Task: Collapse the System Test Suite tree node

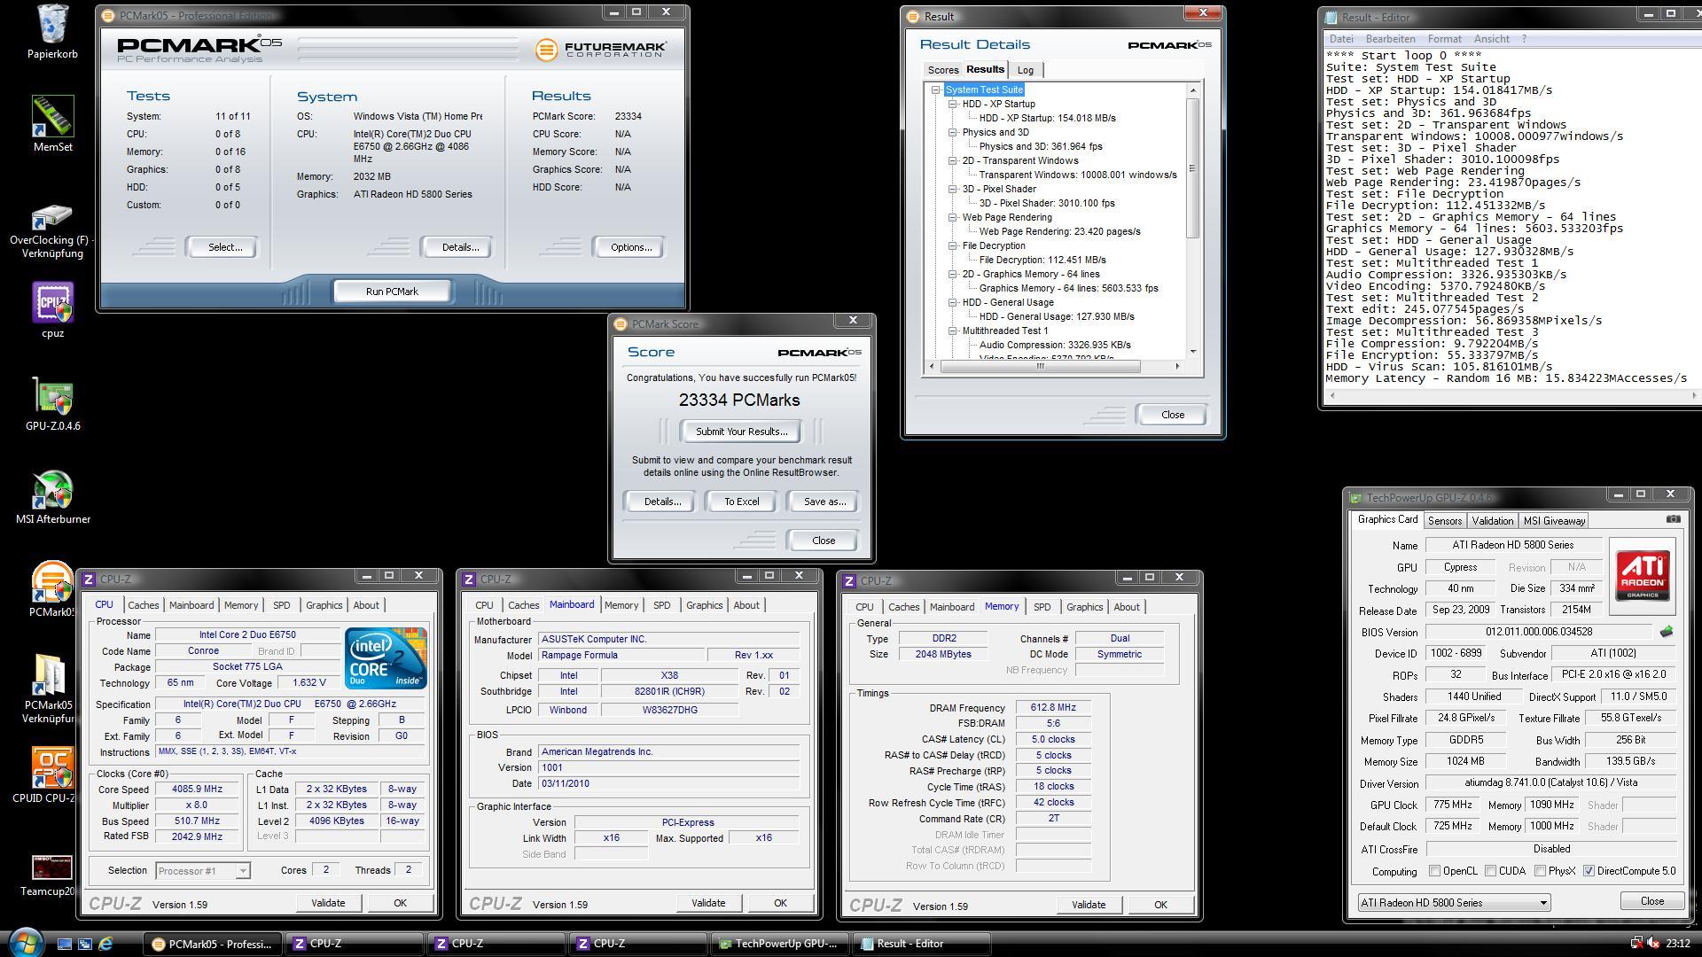Action: [935, 89]
